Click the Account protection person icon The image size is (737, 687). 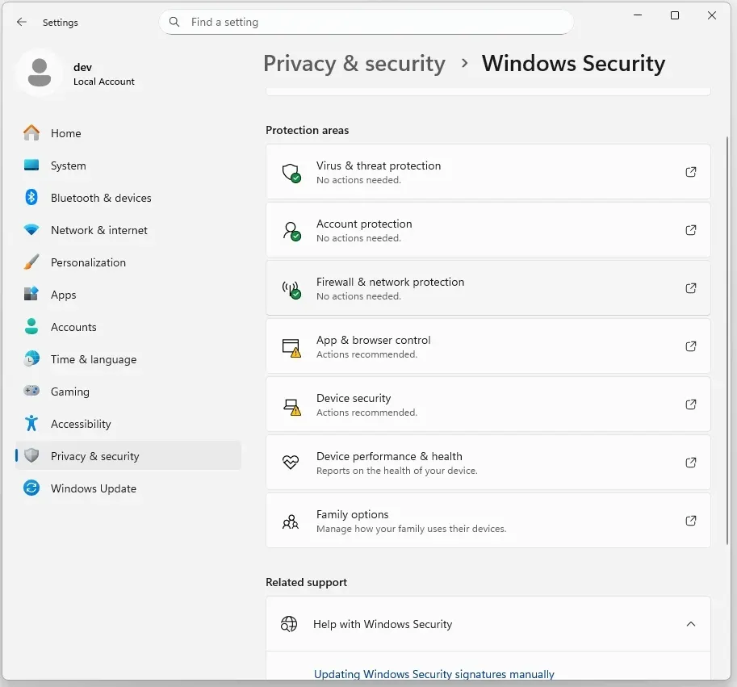[x=291, y=231]
